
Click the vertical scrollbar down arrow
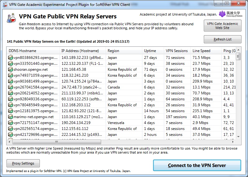(238, 137)
